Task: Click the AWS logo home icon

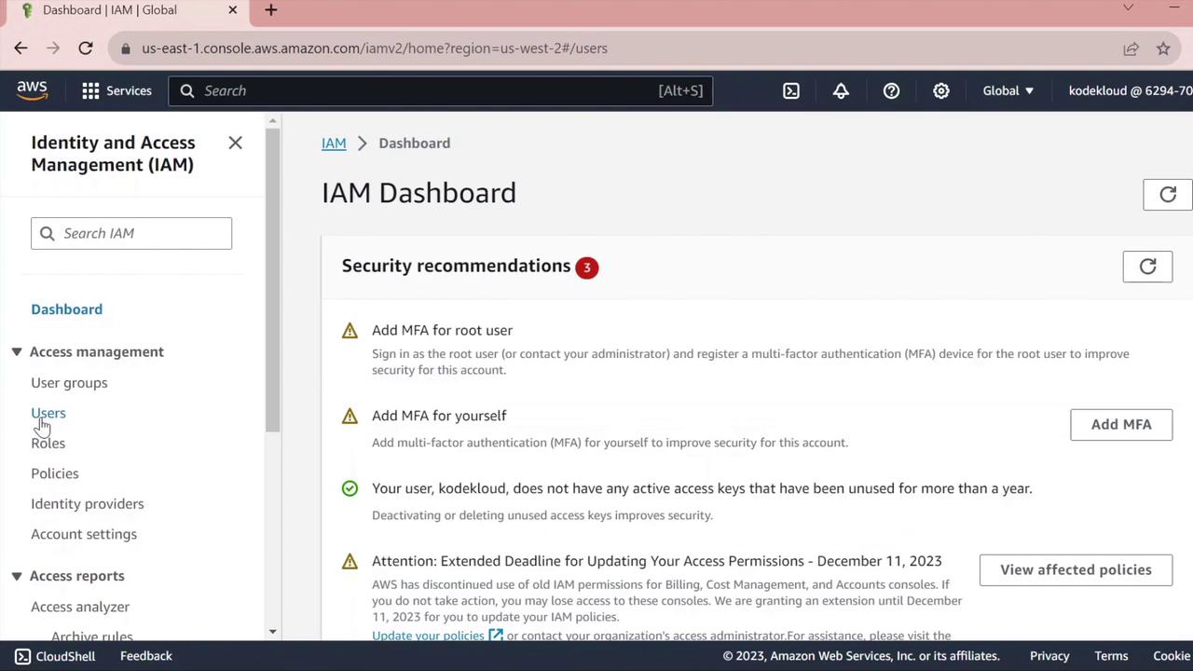Action: [x=32, y=90]
